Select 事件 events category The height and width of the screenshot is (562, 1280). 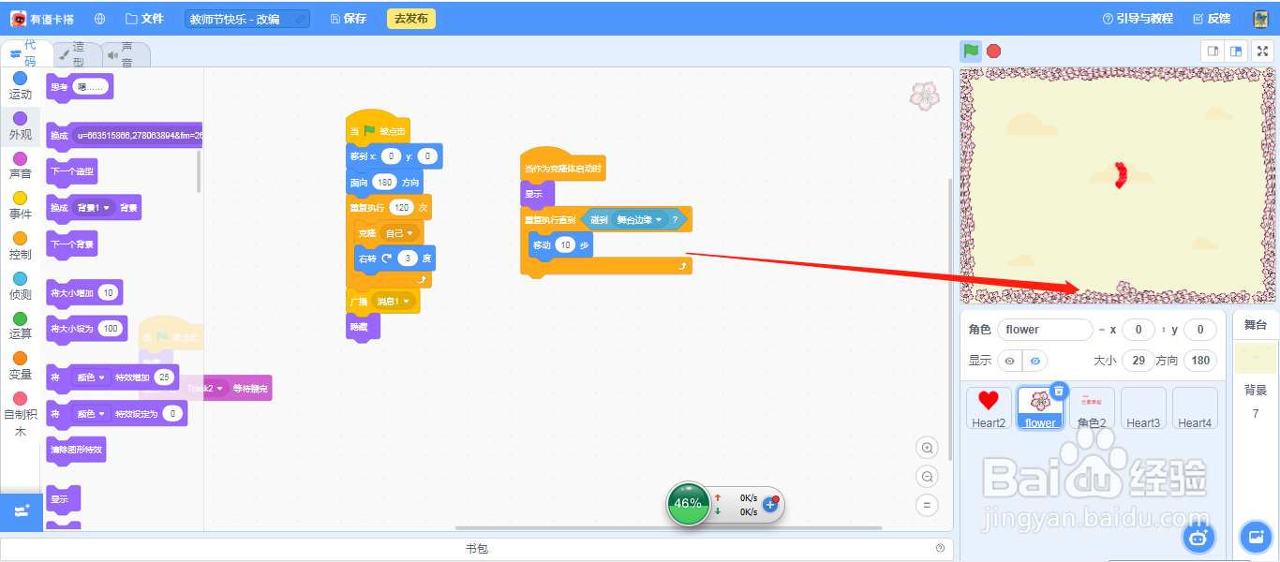(x=21, y=206)
